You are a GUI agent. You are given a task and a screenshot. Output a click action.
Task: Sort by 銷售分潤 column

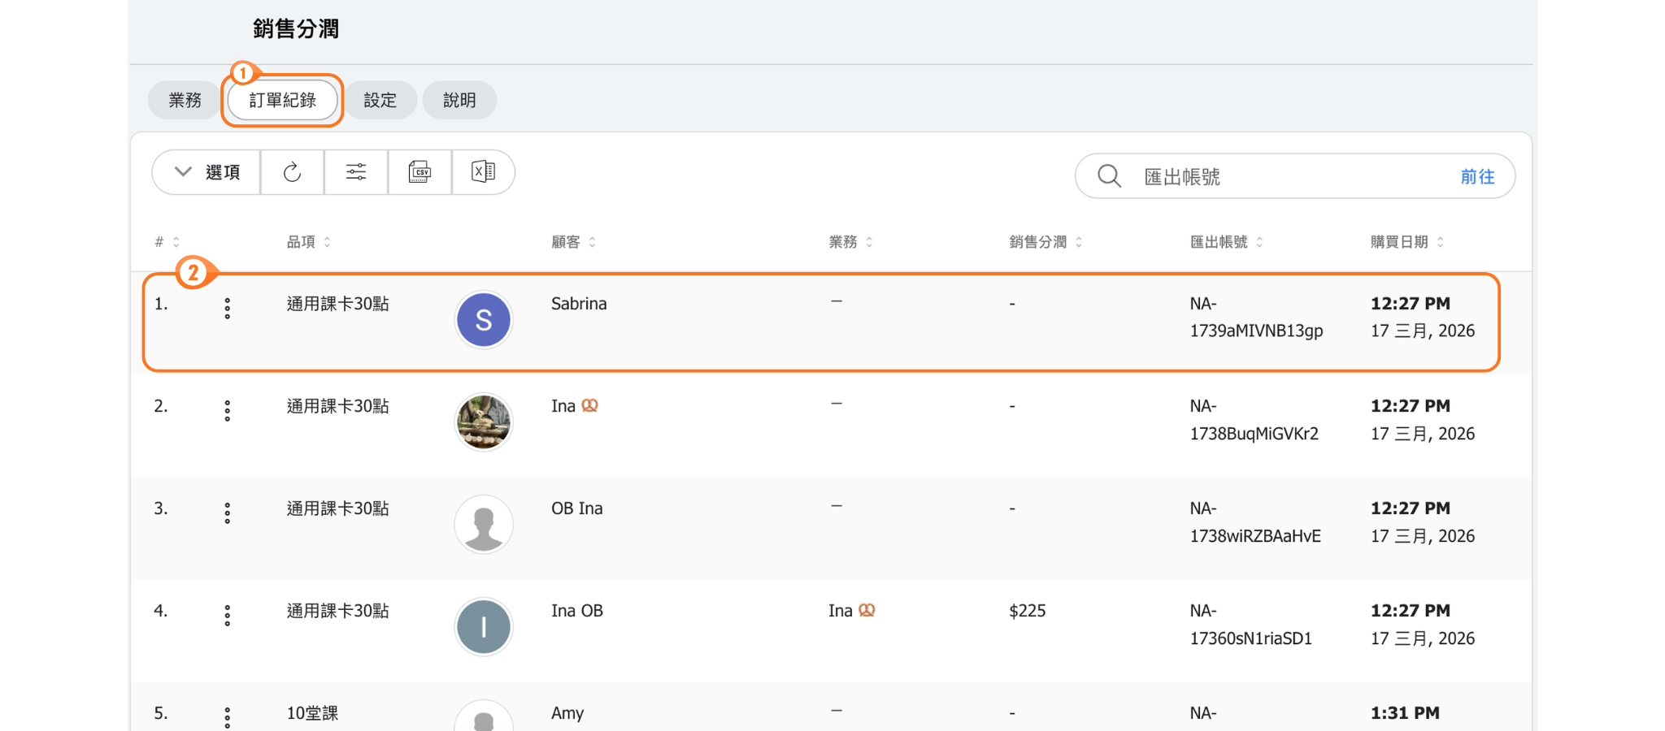point(1046,242)
